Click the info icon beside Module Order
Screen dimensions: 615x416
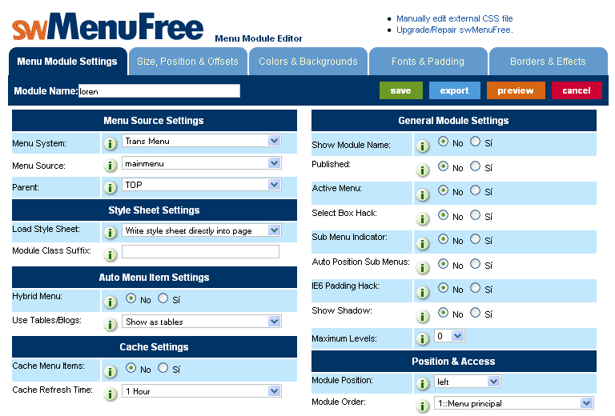tap(423, 406)
